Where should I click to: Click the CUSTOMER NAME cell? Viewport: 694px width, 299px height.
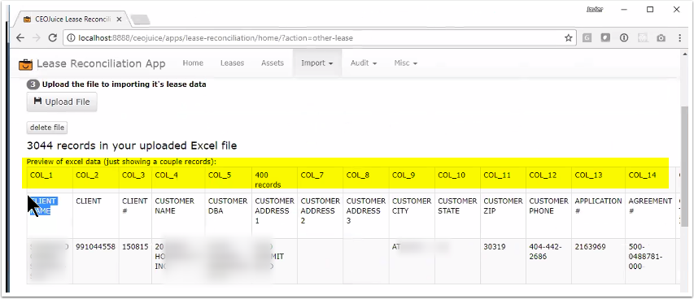tap(178, 215)
